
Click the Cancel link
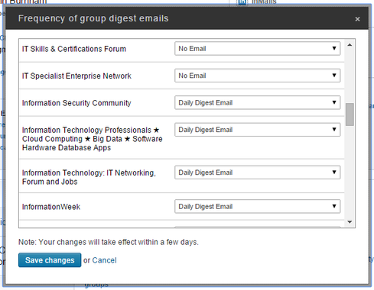(104, 260)
